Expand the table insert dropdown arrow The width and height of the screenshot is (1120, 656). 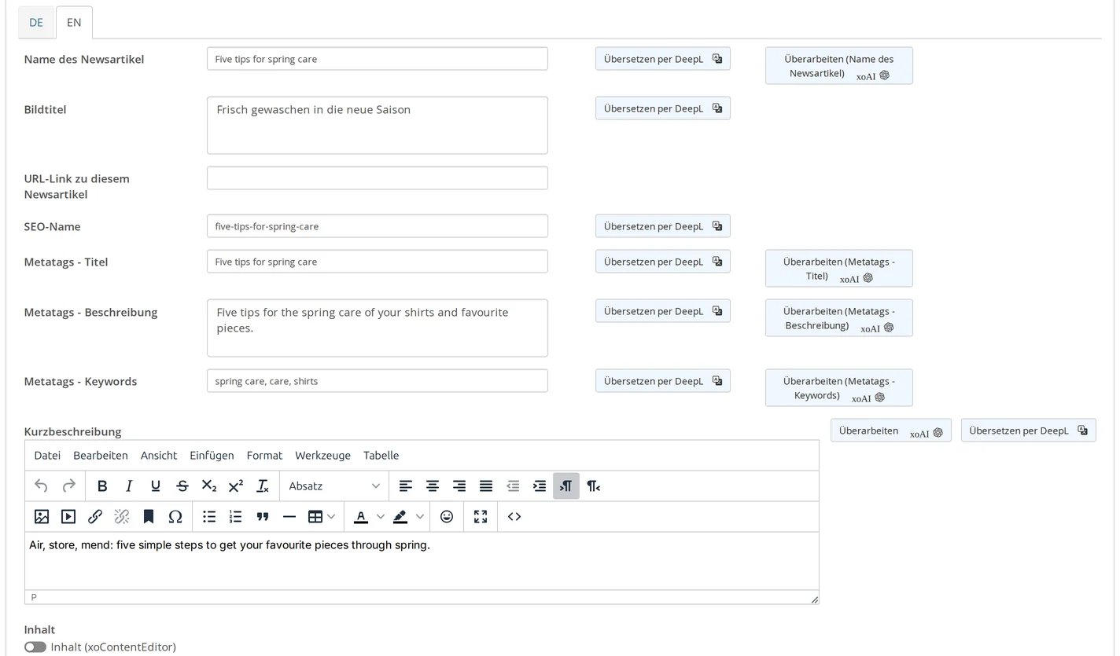(x=332, y=517)
